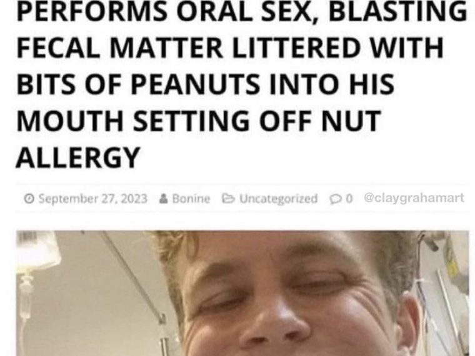Click the headline word ALLERGY
This screenshot has height=356, width=475.
77,157
